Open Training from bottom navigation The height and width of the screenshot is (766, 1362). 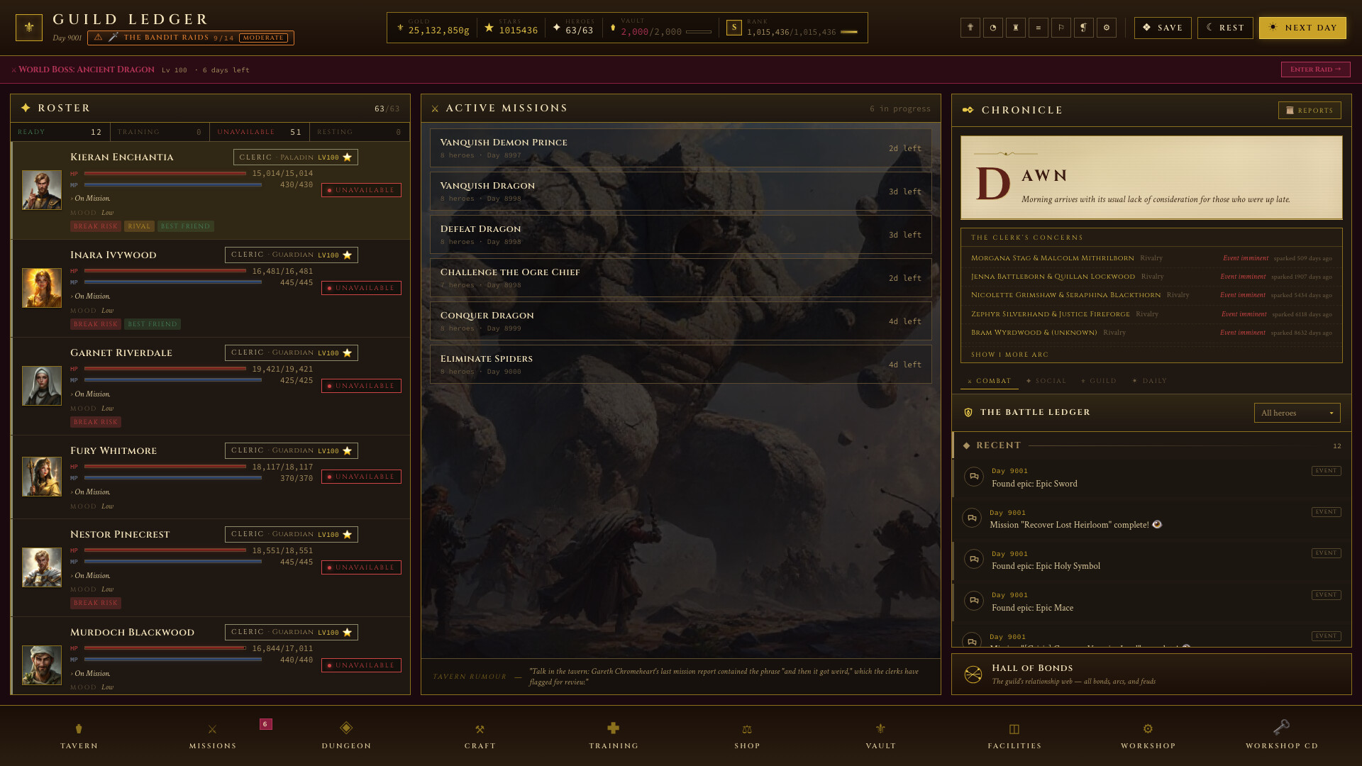tap(614, 736)
